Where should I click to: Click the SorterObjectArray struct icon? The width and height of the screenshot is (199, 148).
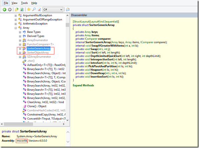pyautogui.click(x=24, y=53)
